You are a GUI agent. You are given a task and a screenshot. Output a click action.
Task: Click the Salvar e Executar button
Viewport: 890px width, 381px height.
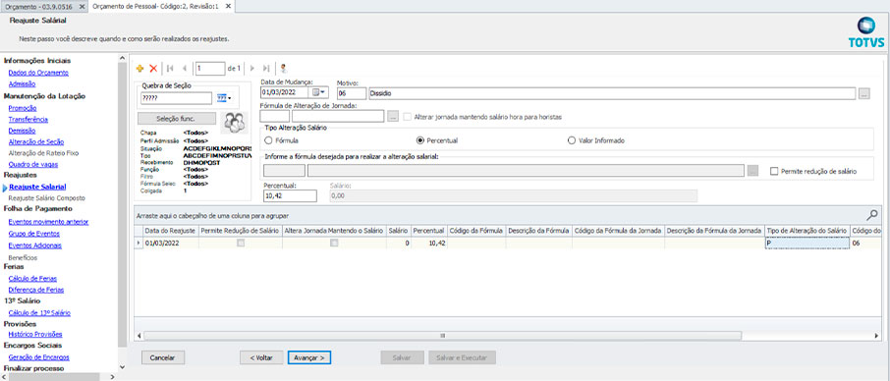463,357
